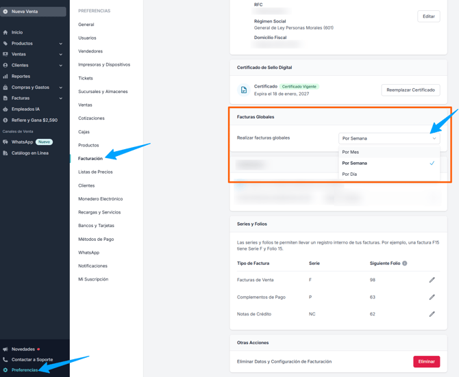This screenshot has height=377, width=459.
Task: Open the Realizar facturas globales dropdown
Action: tap(389, 138)
